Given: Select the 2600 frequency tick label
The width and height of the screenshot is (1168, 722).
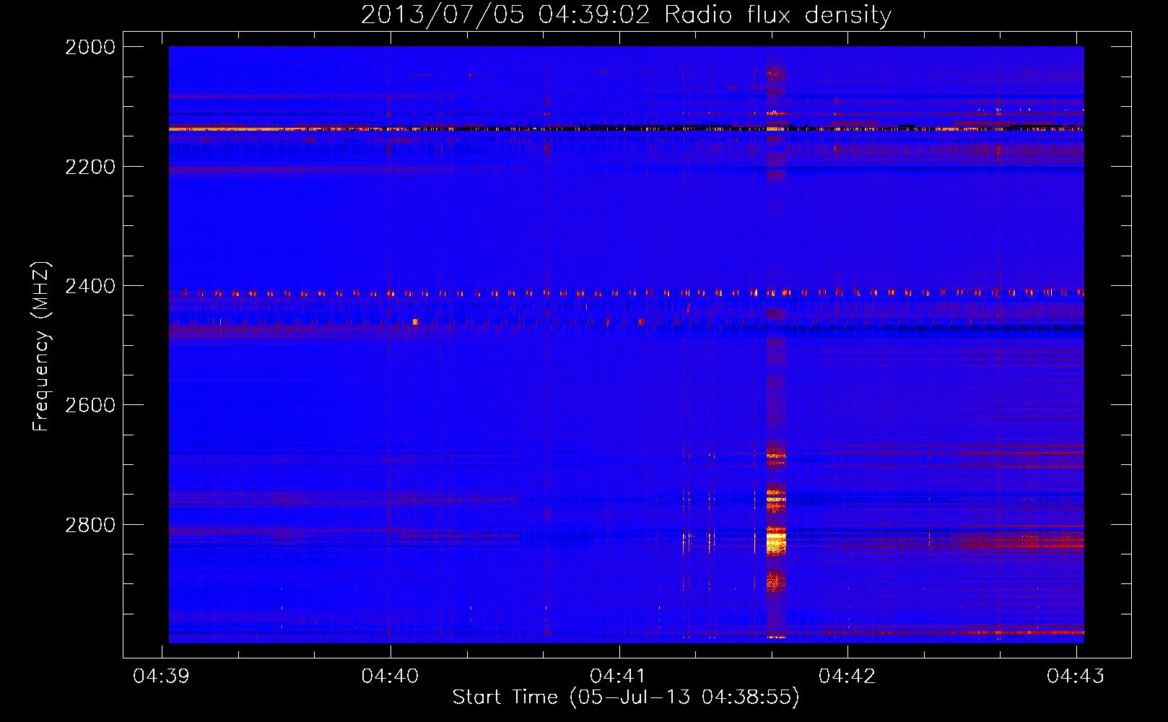Looking at the screenshot, I should pos(90,405).
